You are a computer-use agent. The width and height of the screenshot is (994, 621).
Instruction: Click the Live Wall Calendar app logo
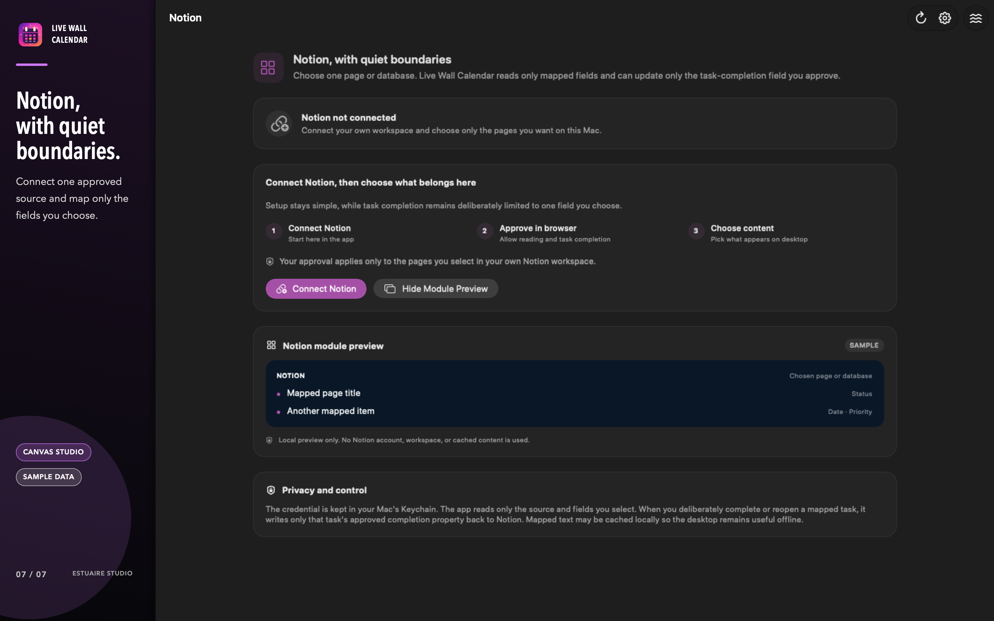30,34
